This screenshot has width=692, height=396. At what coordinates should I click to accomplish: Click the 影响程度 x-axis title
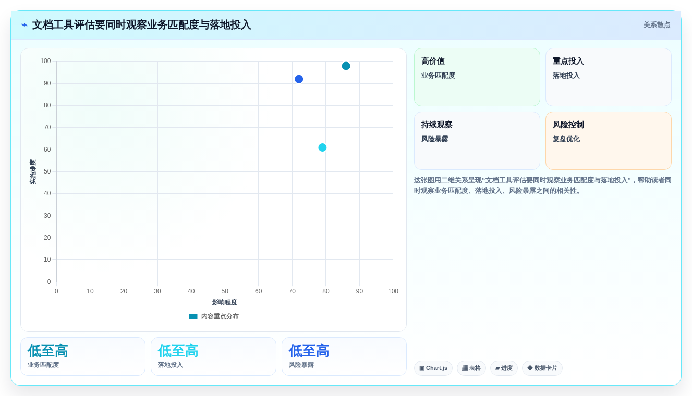[x=225, y=302]
